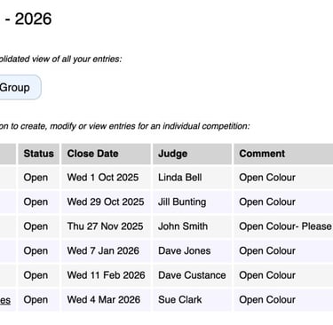Select the Wed 1 Oct 2025 close date cell
Viewport: 333px width, 325px height.
pyautogui.click(x=106, y=178)
